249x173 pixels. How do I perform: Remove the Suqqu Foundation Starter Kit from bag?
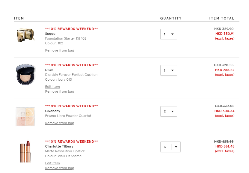(59, 50)
